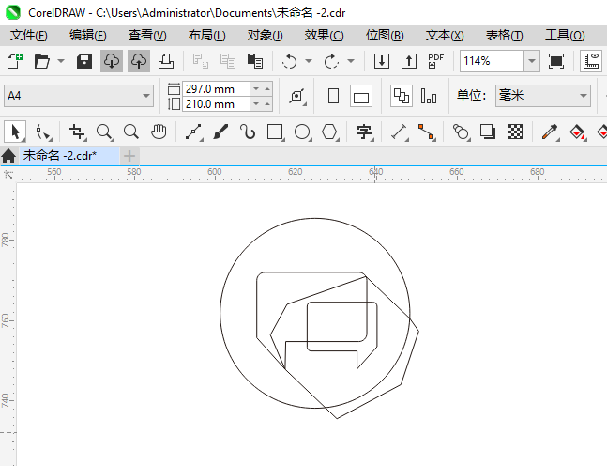607x466 pixels.
Task: Click the Import icon
Action: 381,61
